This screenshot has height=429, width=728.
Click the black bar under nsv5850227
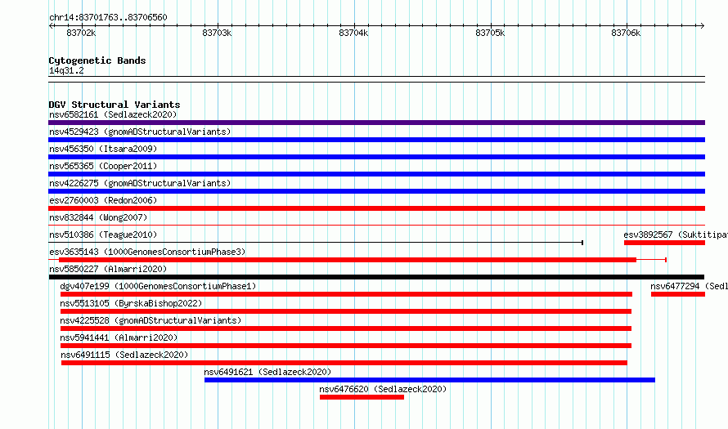[376, 277]
